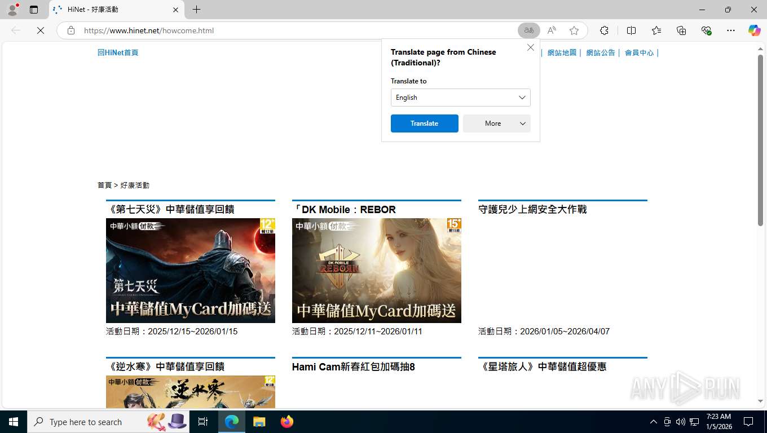Open Collections panel

(681, 30)
